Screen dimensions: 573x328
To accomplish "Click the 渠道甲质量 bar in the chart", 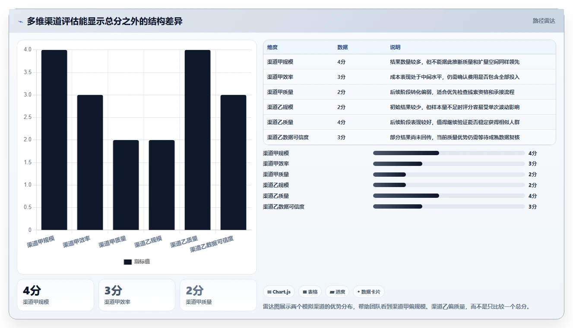I will point(126,185).
